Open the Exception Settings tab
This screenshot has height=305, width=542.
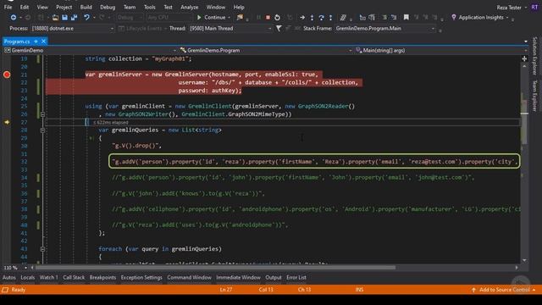pos(141,277)
